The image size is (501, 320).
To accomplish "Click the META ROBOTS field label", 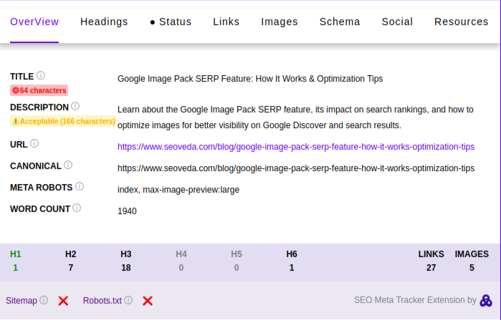I will tap(42, 188).
